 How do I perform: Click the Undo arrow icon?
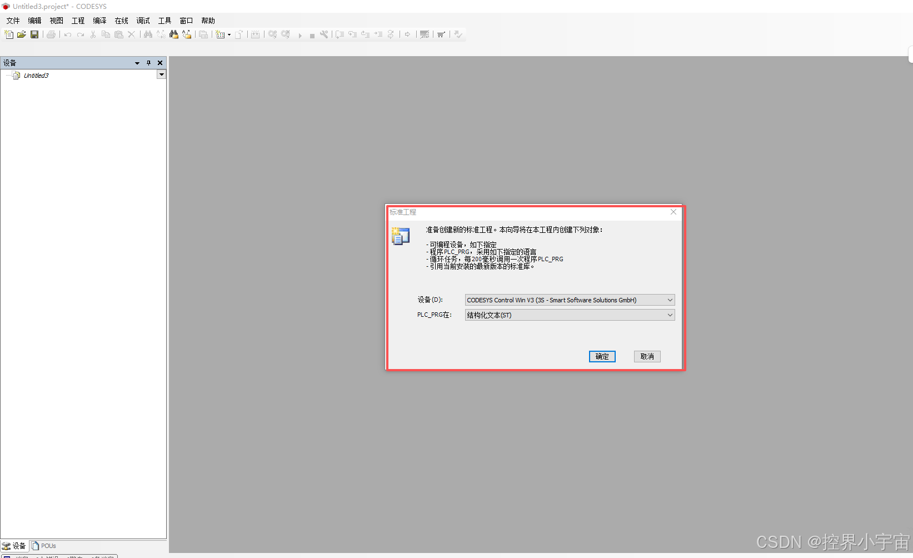[68, 34]
